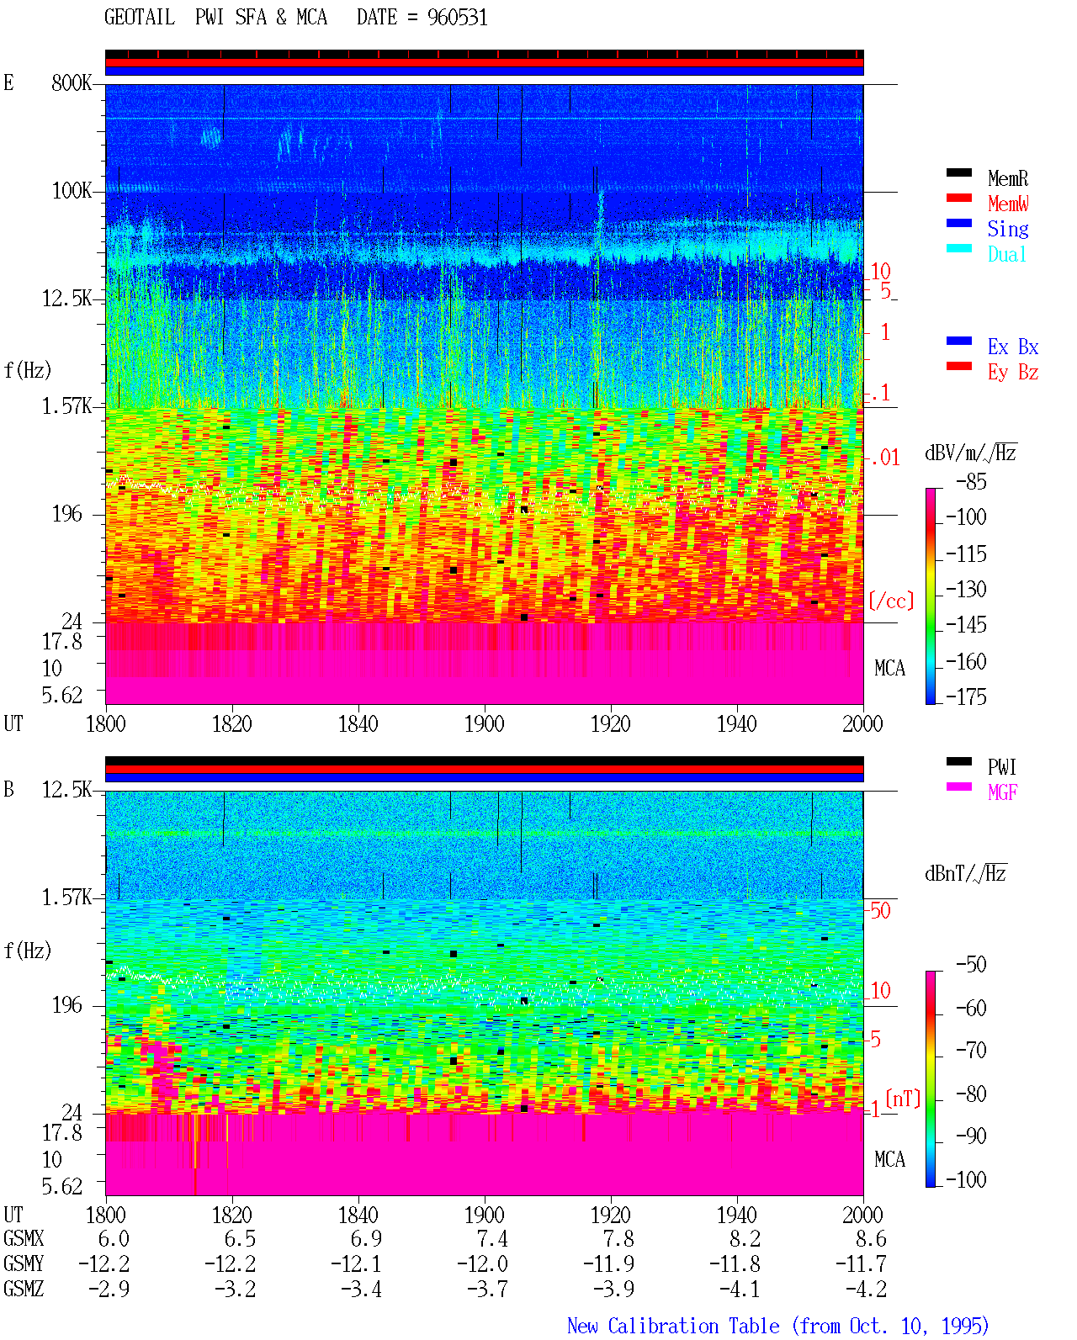Click the GSMY value '-11.9'

point(609,1264)
